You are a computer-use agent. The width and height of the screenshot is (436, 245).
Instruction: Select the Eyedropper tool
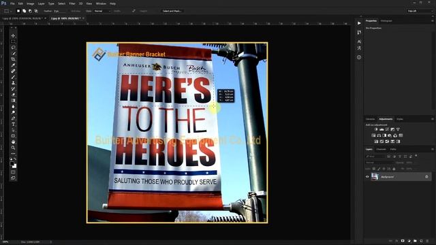(x=13, y=65)
